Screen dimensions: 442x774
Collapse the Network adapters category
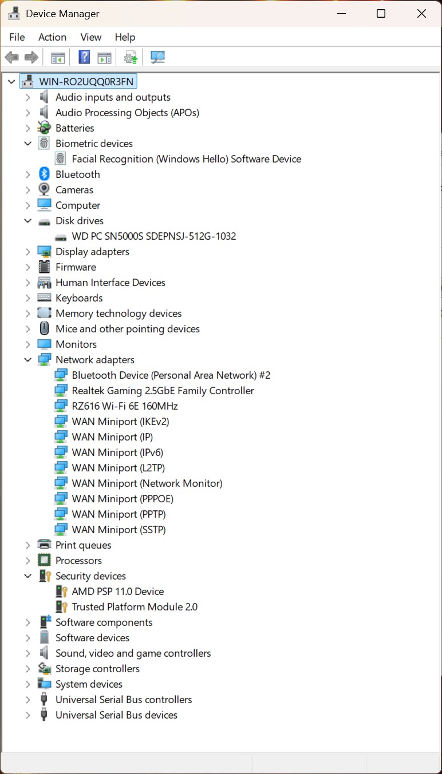(27, 359)
